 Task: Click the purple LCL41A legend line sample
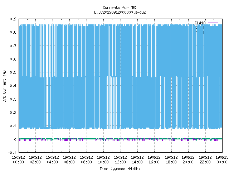click(213, 23)
